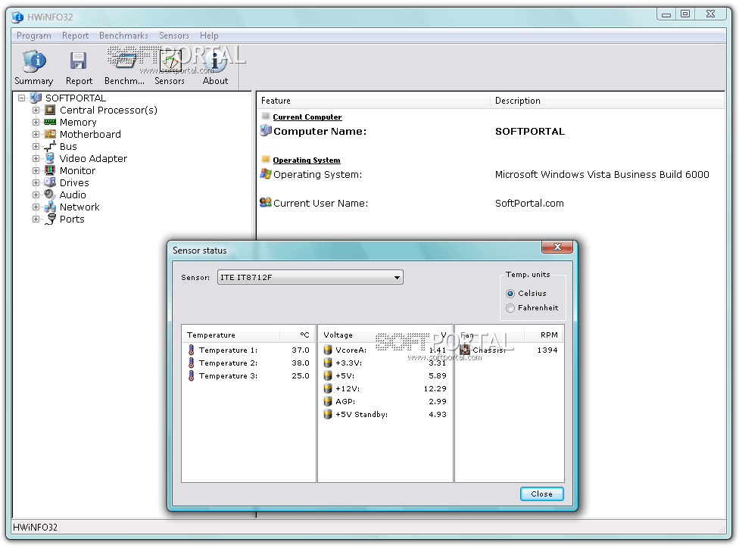Click the Temperature column header
The height and width of the screenshot is (548, 739).
coord(231,335)
